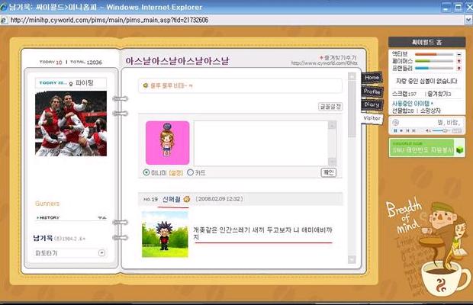Click the speaker icon beside notice text
473x305 pixels.
coord(146,85)
